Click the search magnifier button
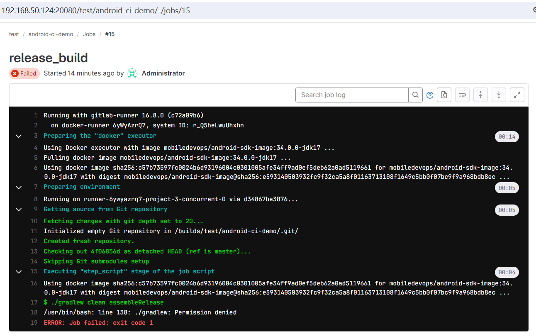Viewport: 536px width, 336px height. pyautogui.click(x=415, y=95)
